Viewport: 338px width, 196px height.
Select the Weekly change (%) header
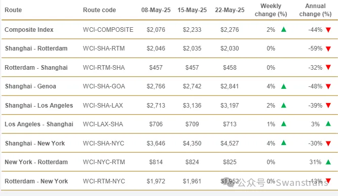(x=271, y=10)
